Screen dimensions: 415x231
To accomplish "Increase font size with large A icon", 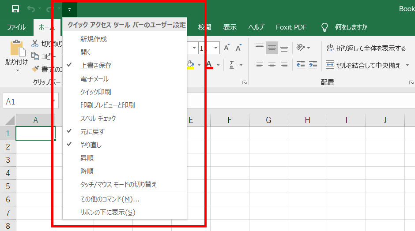I will pos(227,48).
